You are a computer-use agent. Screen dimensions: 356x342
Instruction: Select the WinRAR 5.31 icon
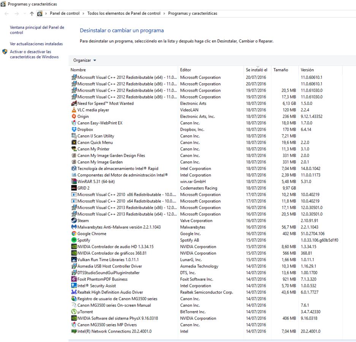pos(74,182)
